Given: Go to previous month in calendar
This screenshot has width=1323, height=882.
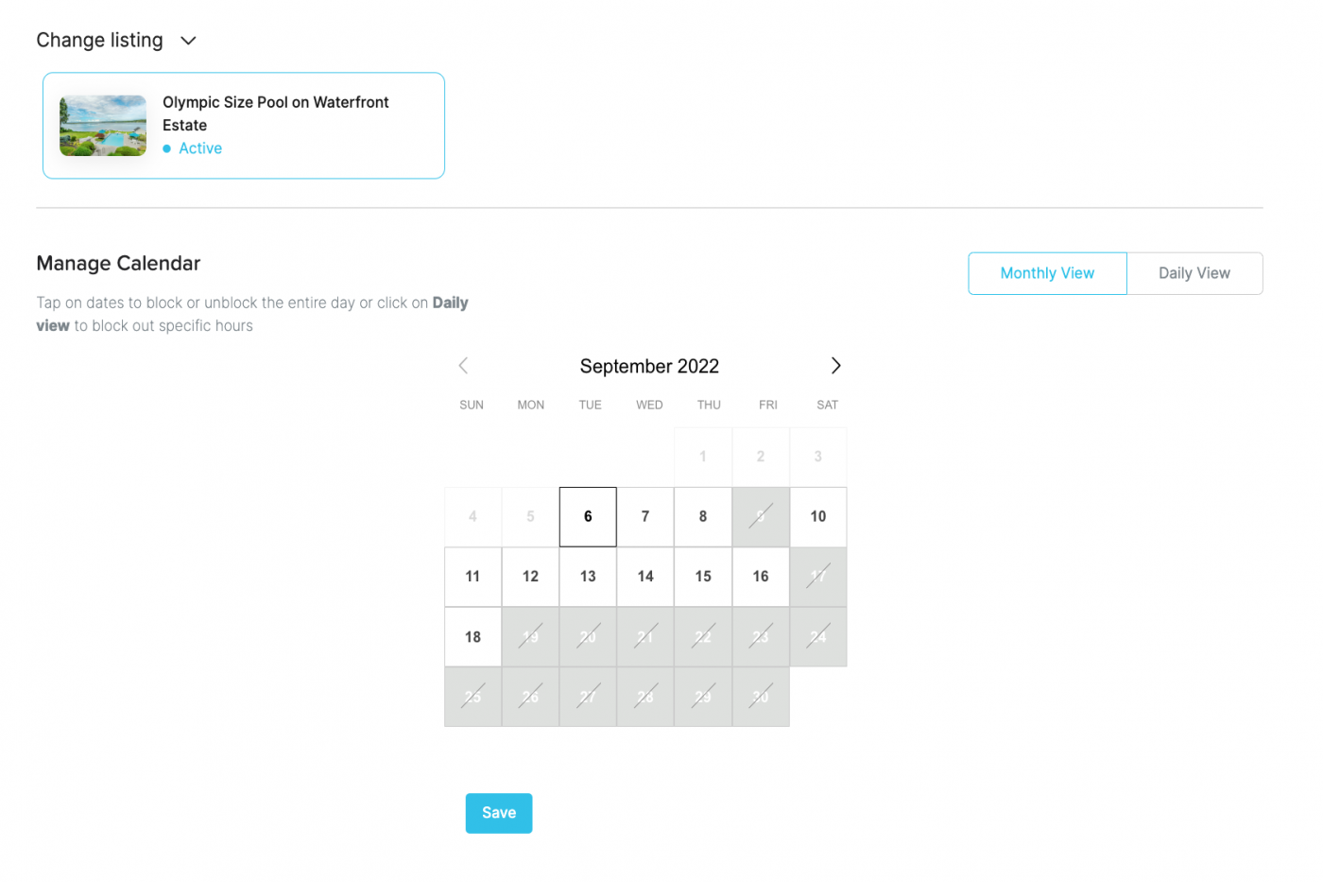Looking at the screenshot, I should 463,366.
